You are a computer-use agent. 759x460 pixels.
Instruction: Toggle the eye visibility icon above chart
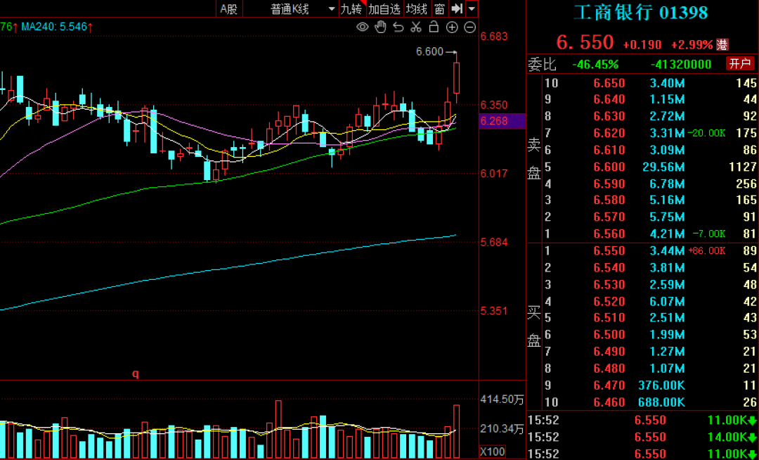tap(362, 27)
